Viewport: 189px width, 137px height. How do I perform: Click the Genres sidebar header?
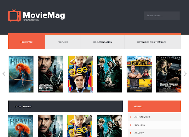click(154, 106)
